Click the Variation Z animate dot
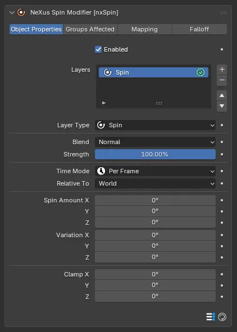Screen dimensions: 237x332 (222, 257)
